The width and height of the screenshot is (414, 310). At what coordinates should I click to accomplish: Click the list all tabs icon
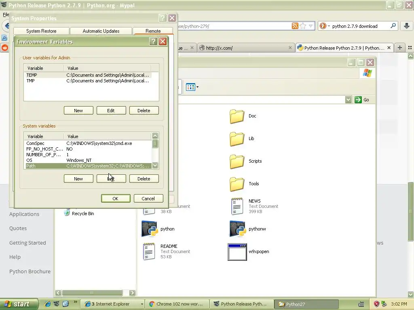click(x=410, y=48)
